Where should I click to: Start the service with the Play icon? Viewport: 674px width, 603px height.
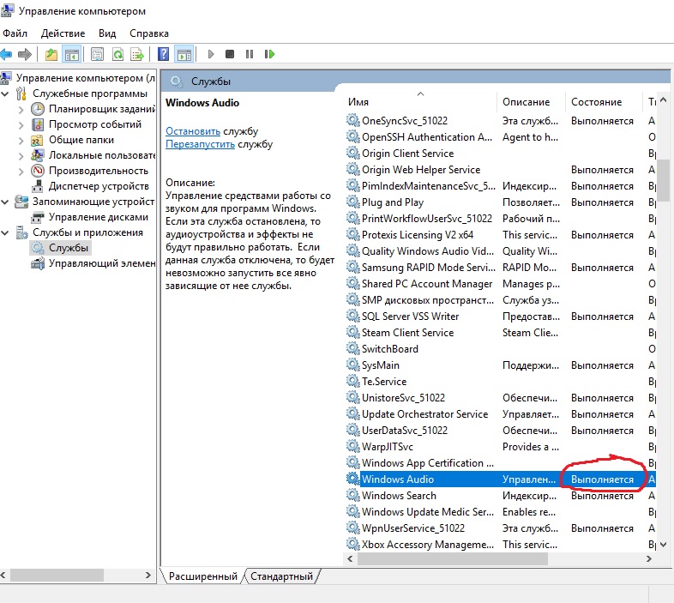[211, 54]
